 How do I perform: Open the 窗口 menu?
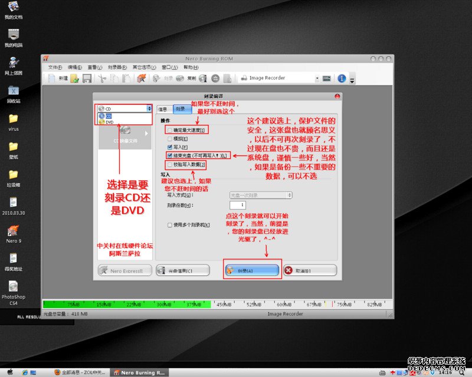tap(170, 67)
